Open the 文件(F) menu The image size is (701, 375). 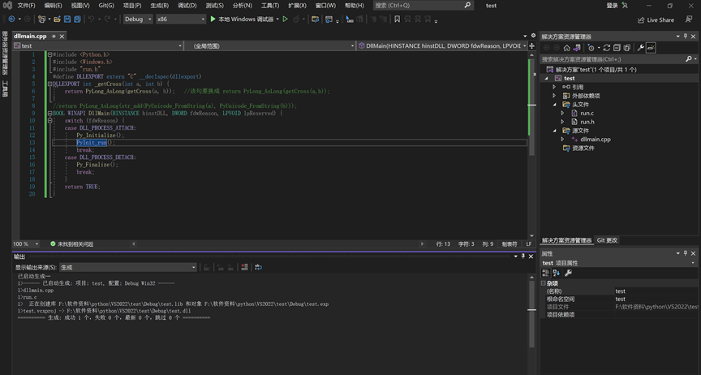coord(26,6)
